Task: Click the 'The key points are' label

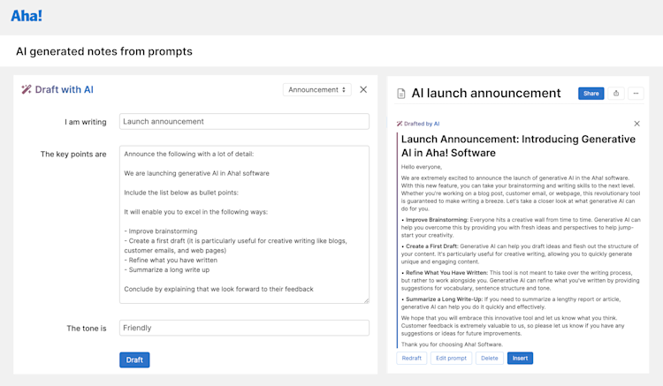Action: (73, 155)
